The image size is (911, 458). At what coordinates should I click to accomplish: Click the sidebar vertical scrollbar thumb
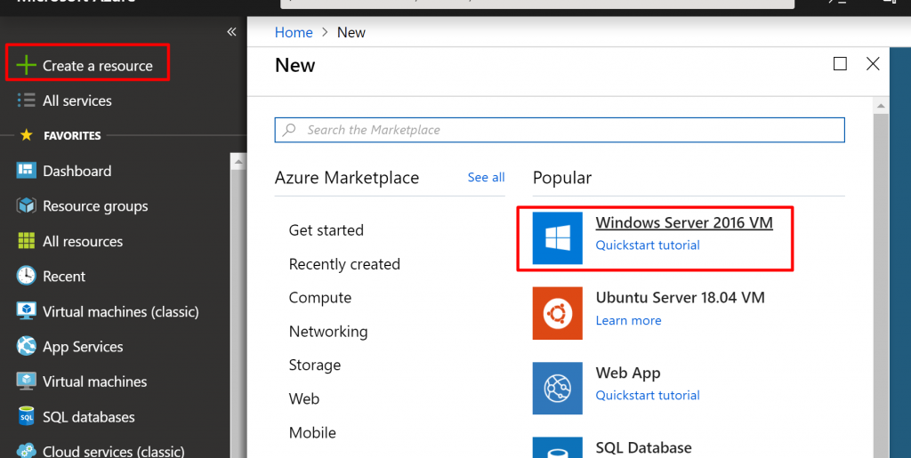point(238,313)
